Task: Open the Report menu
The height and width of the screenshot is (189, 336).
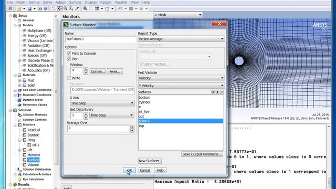Action: 106,2
